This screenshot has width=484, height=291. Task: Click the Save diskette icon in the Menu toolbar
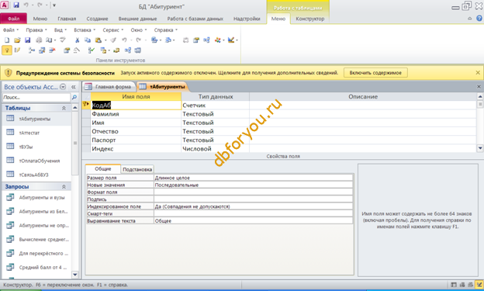(x=27, y=40)
